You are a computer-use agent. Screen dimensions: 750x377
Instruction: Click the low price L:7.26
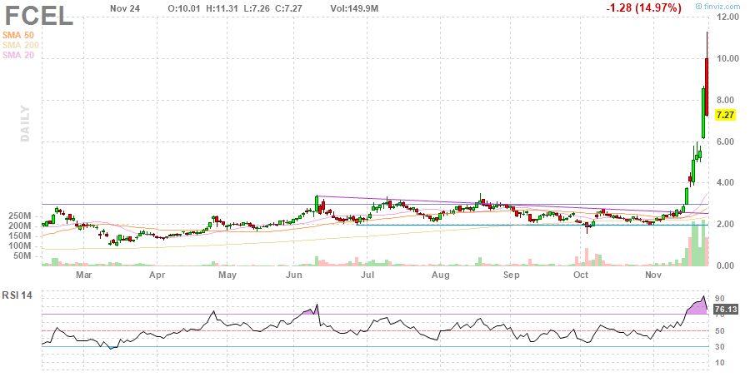pyautogui.click(x=256, y=8)
